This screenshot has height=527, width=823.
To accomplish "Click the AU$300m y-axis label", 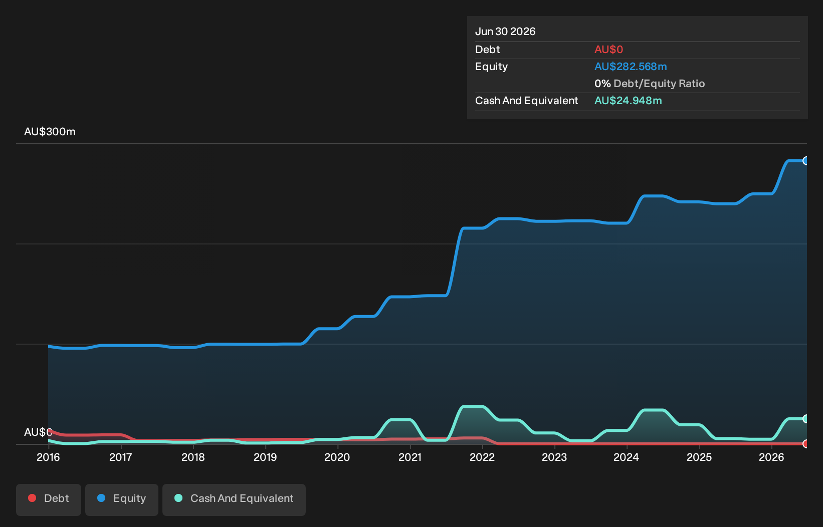I will [x=50, y=132].
